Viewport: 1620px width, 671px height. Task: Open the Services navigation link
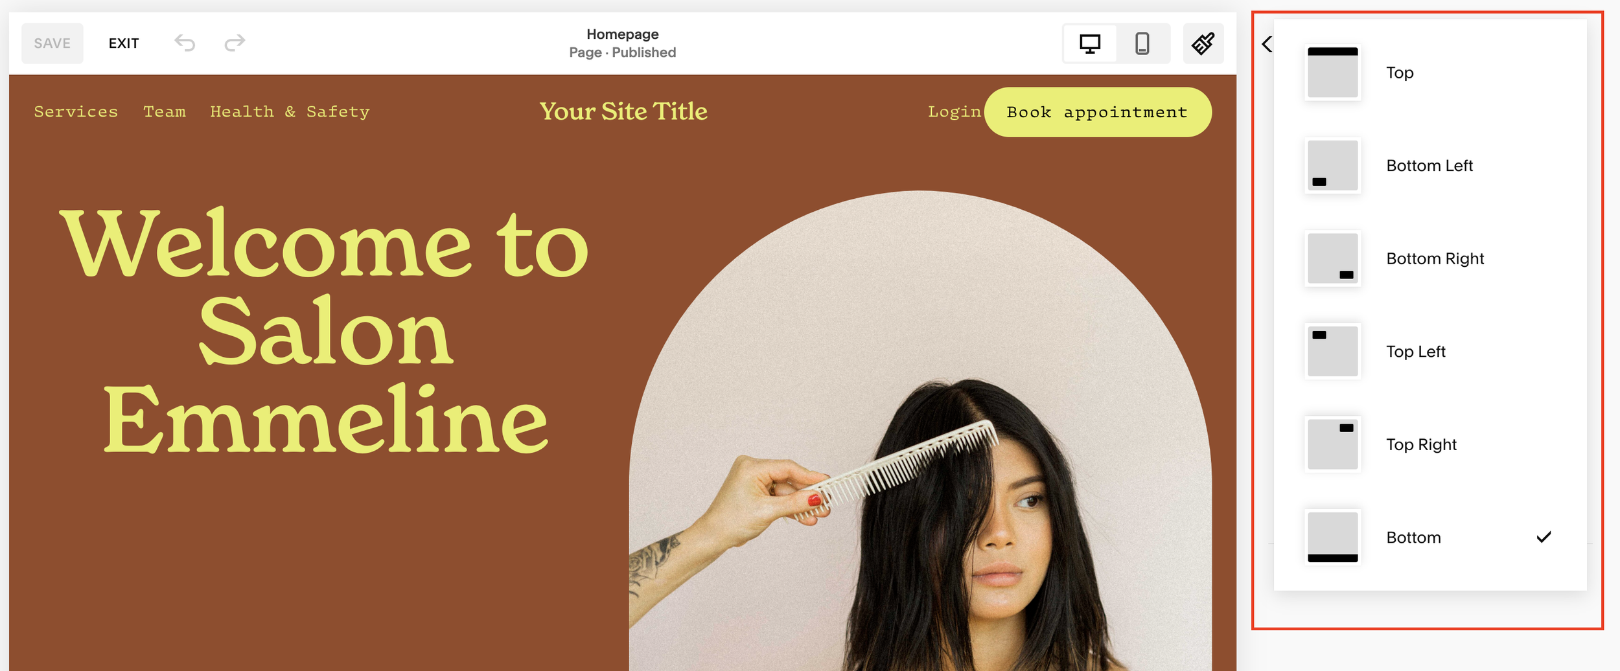[76, 111]
